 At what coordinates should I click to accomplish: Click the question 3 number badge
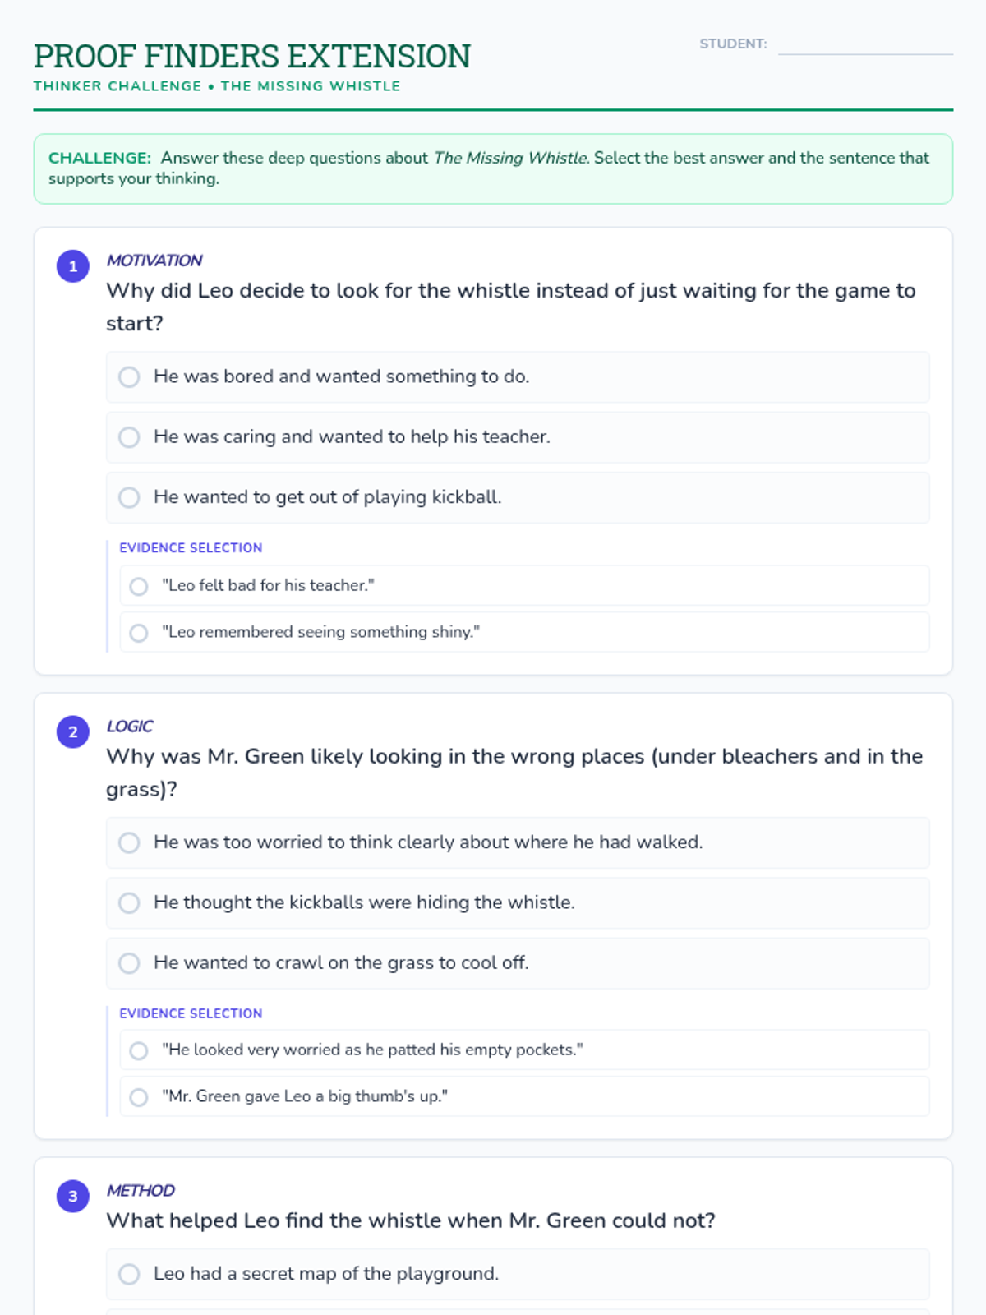(73, 1196)
